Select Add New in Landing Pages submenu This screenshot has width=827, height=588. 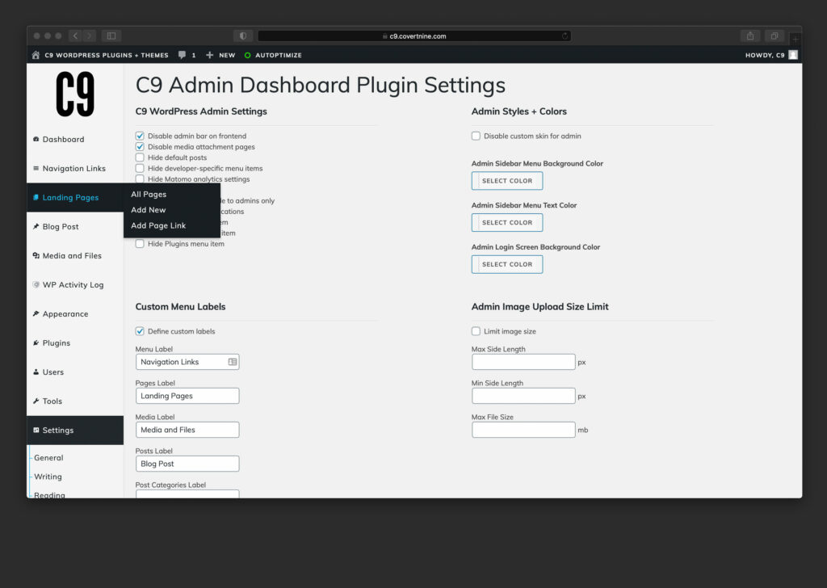tap(149, 210)
